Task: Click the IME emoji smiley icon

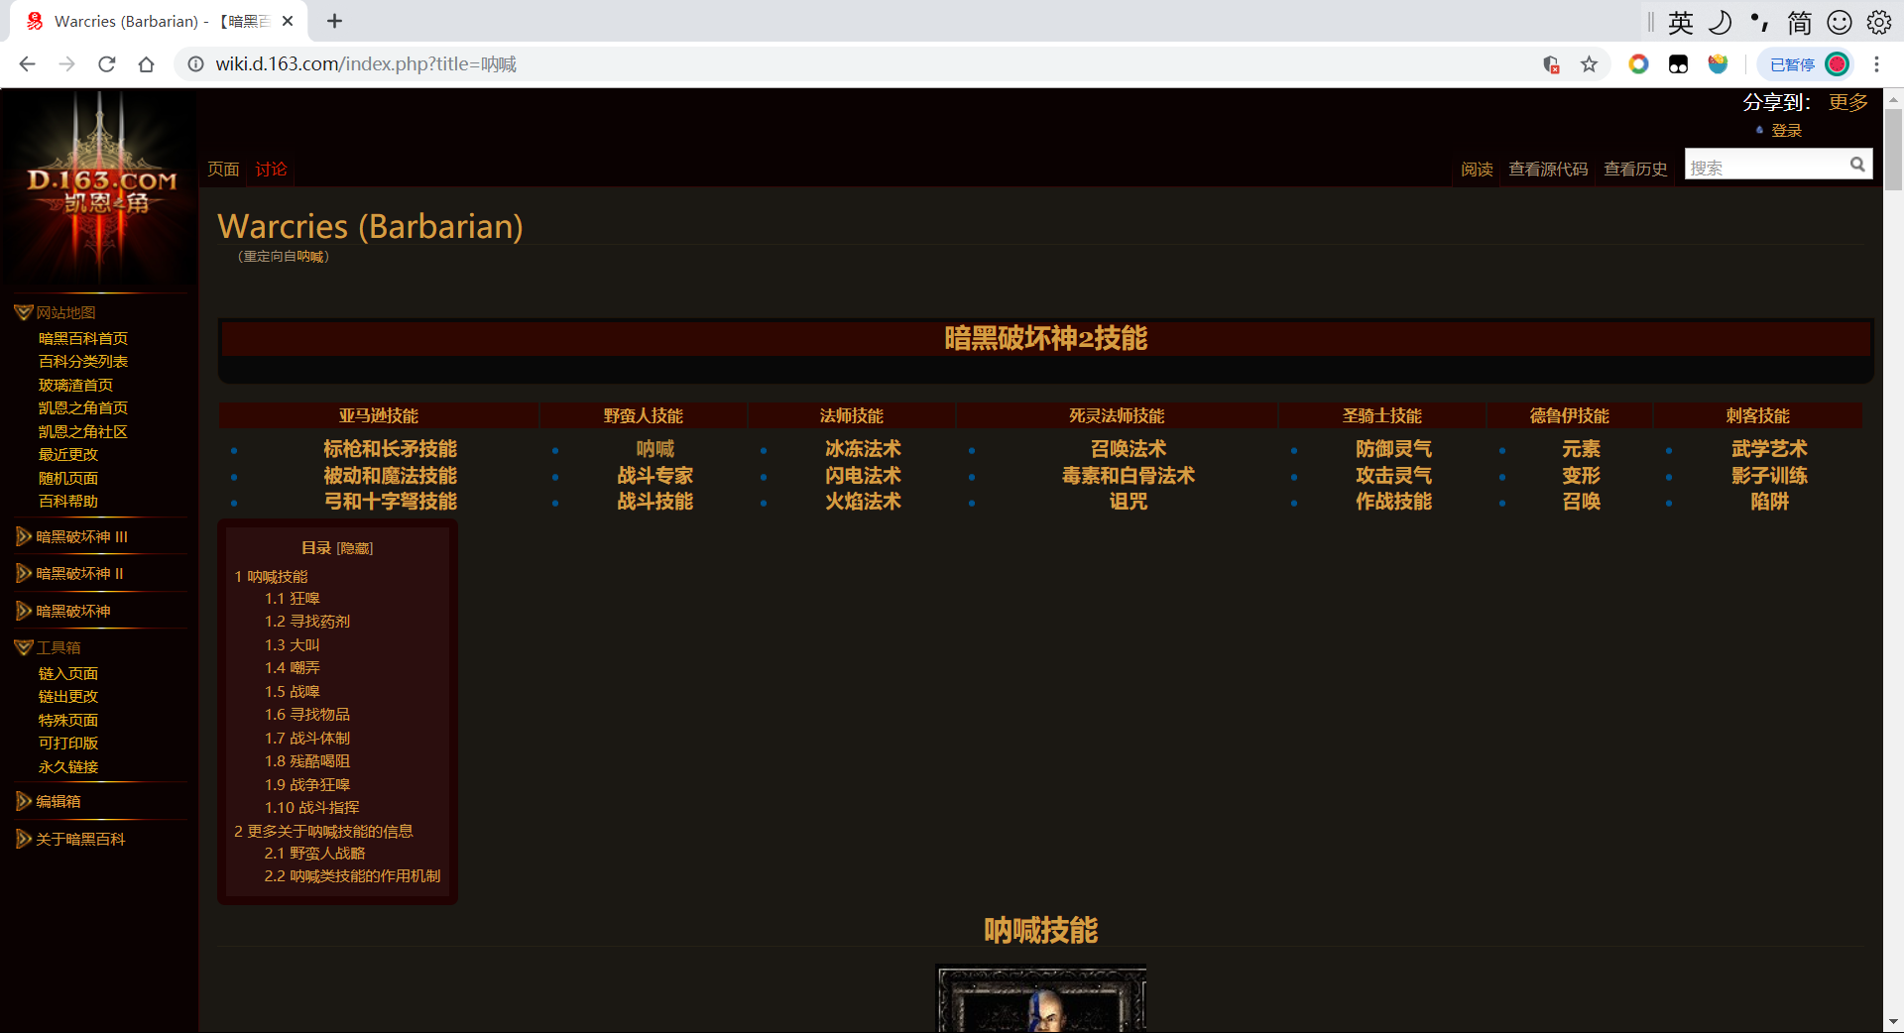Action: point(1840,22)
